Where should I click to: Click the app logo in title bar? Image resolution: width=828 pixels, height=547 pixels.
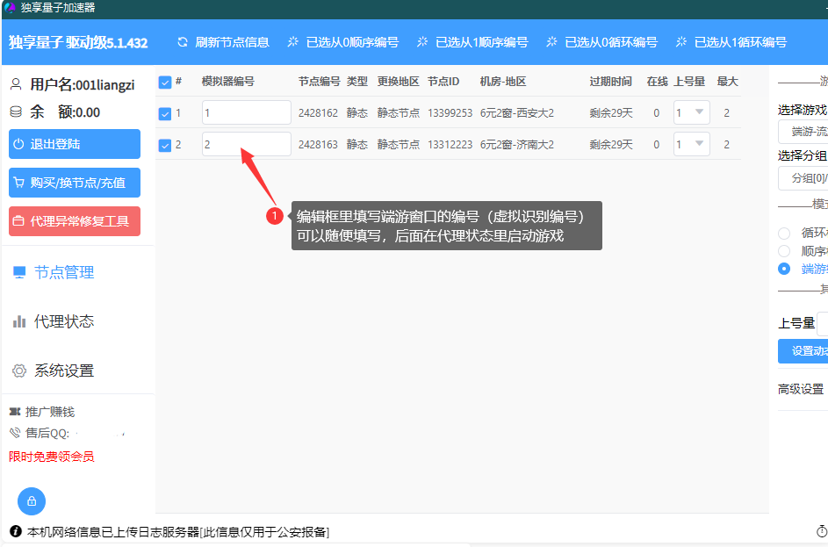coord(10,7)
